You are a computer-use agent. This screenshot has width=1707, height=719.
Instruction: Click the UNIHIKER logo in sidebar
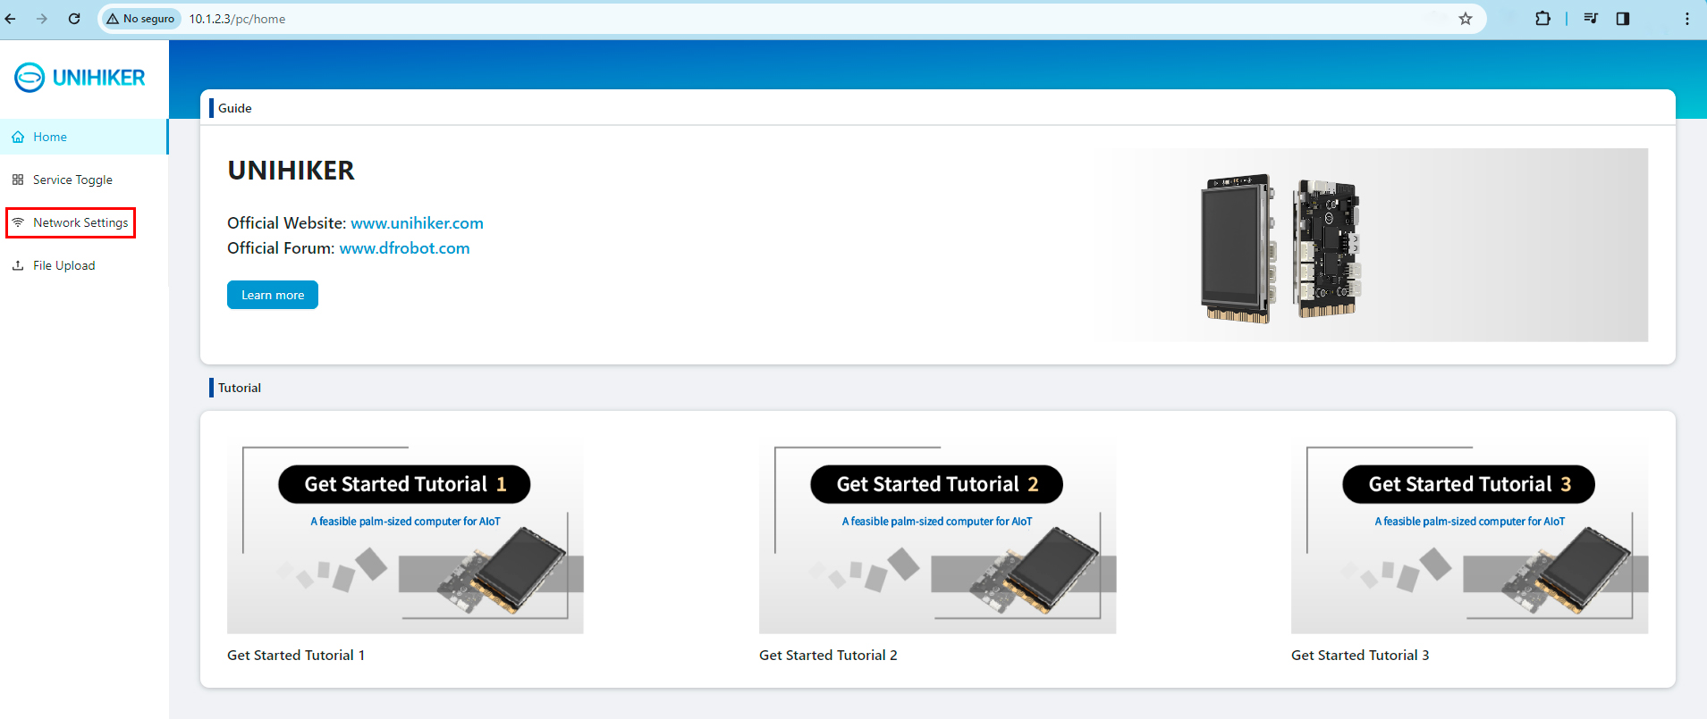click(x=80, y=78)
